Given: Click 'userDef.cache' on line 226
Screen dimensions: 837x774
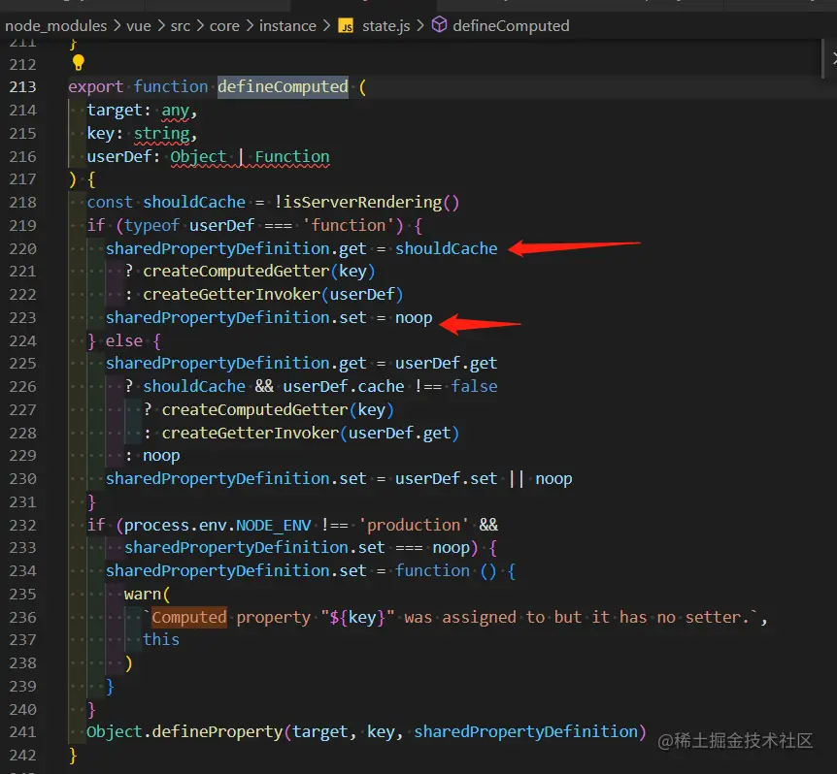Looking at the screenshot, I should pos(343,386).
